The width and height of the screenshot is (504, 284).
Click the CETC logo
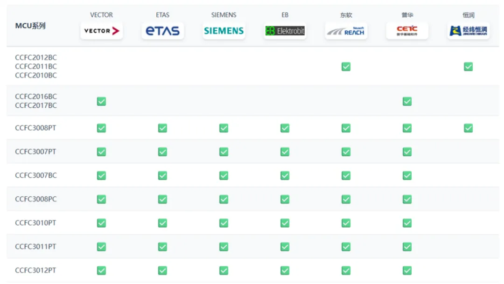407,31
